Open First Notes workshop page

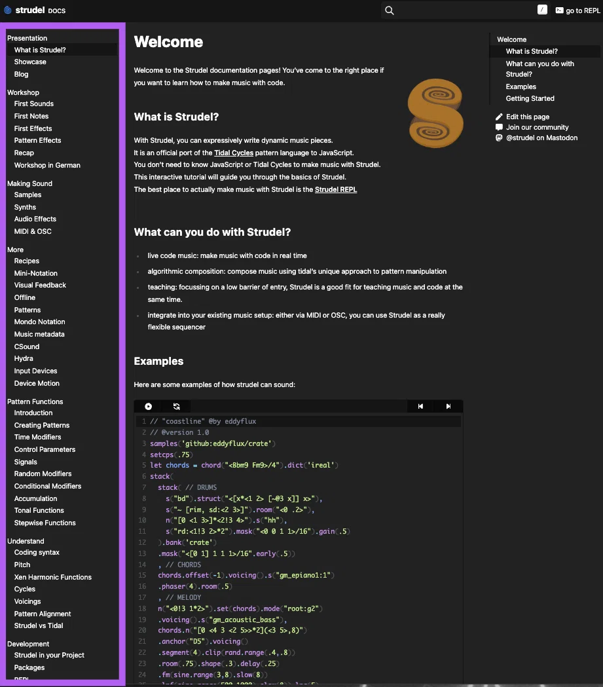[31, 116]
